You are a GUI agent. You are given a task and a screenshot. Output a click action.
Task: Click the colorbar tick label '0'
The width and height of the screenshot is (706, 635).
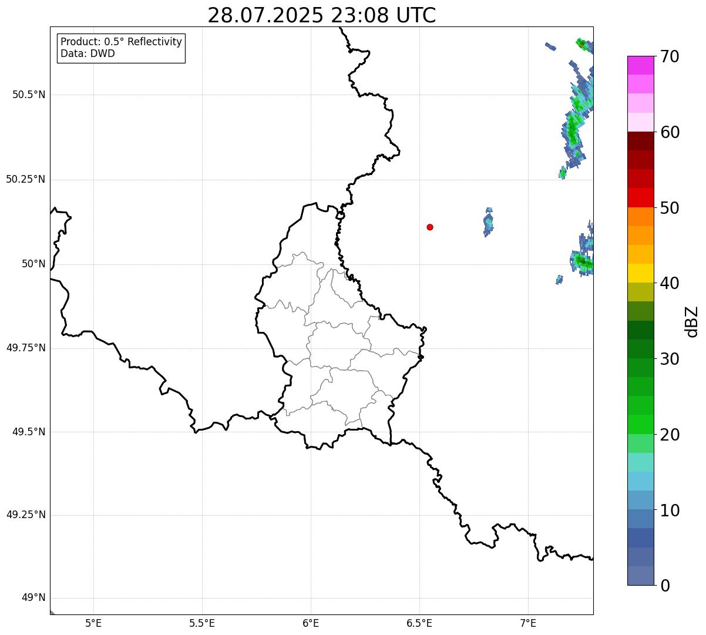click(665, 586)
